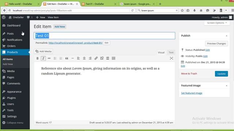
Task: Click the Add Media button
Action: click(x=44, y=51)
